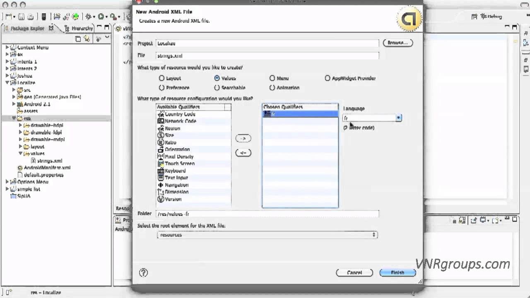This screenshot has height=298, width=530.
Task: Expand the drawable-hdpi folder
Action: pos(20,125)
